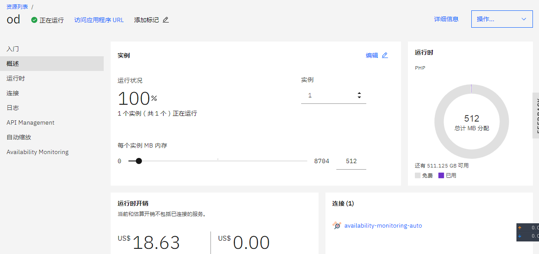Click the memory MB input field showing 512
This screenshot has height=254, width=539.
click(x=351, y=161)
